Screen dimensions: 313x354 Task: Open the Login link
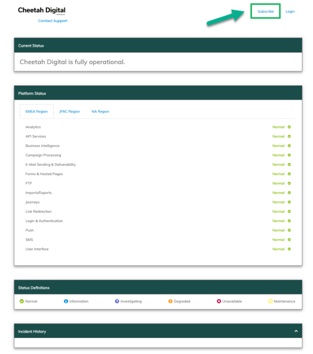coord(290,11)
